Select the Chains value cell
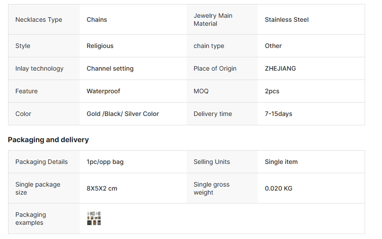382x239 pixels. pyautogui.click(x=97, y=20)
